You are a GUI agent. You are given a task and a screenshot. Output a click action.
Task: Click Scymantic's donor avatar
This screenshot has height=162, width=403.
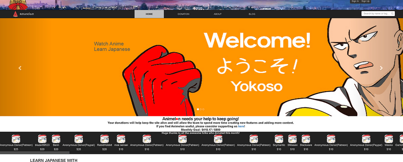[279, 139]
